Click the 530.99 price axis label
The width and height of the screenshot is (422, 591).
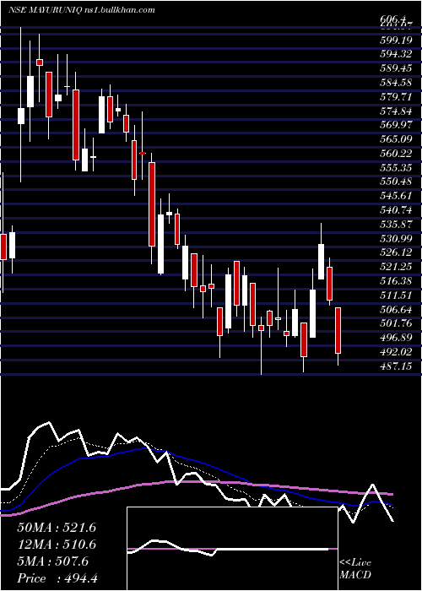point(396,239)
